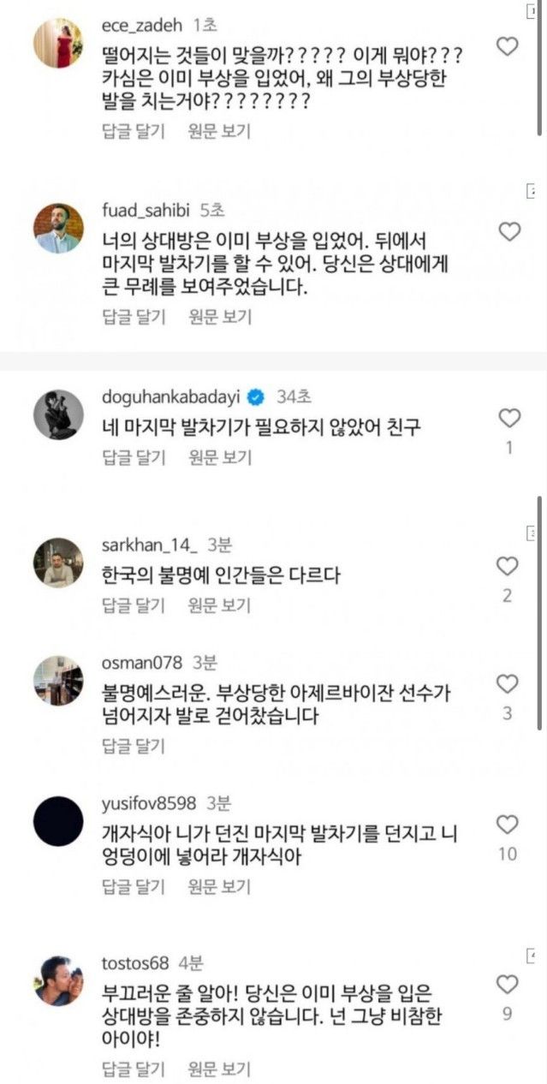Show original text of fuad_sahibi's comment
547x1084 pixels.
click(220, 317)
